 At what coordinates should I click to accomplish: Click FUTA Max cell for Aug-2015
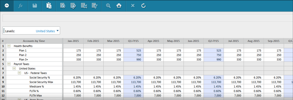[254, 95]
